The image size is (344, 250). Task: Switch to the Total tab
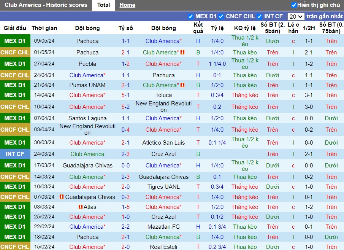(x=103, y=5)
